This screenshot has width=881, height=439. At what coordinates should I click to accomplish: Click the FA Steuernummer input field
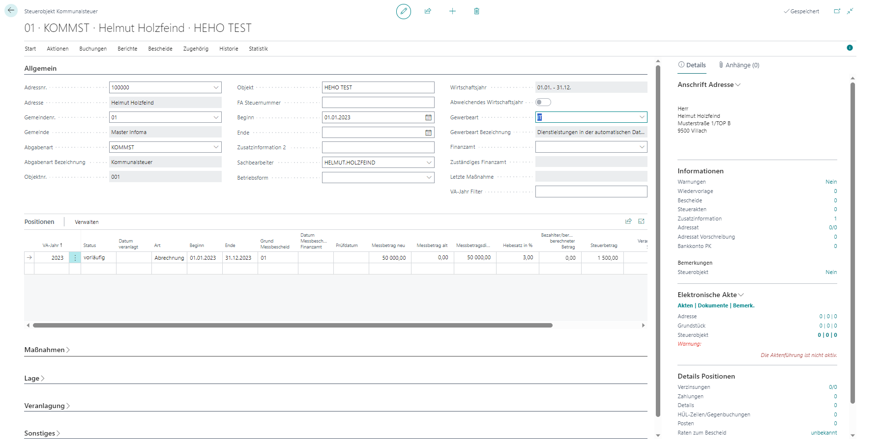(378, 103)
